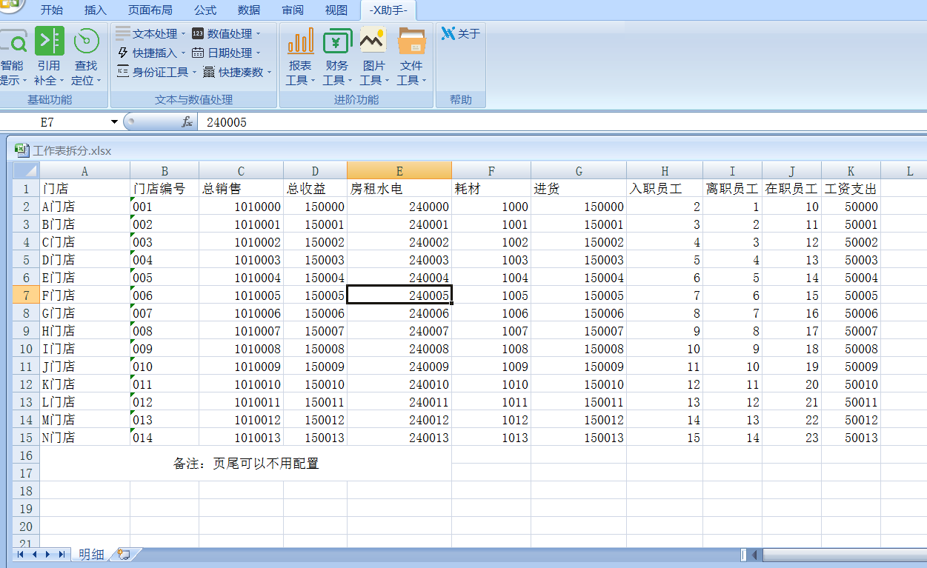Select column E header
927x568 pixels.
[399, 171]
